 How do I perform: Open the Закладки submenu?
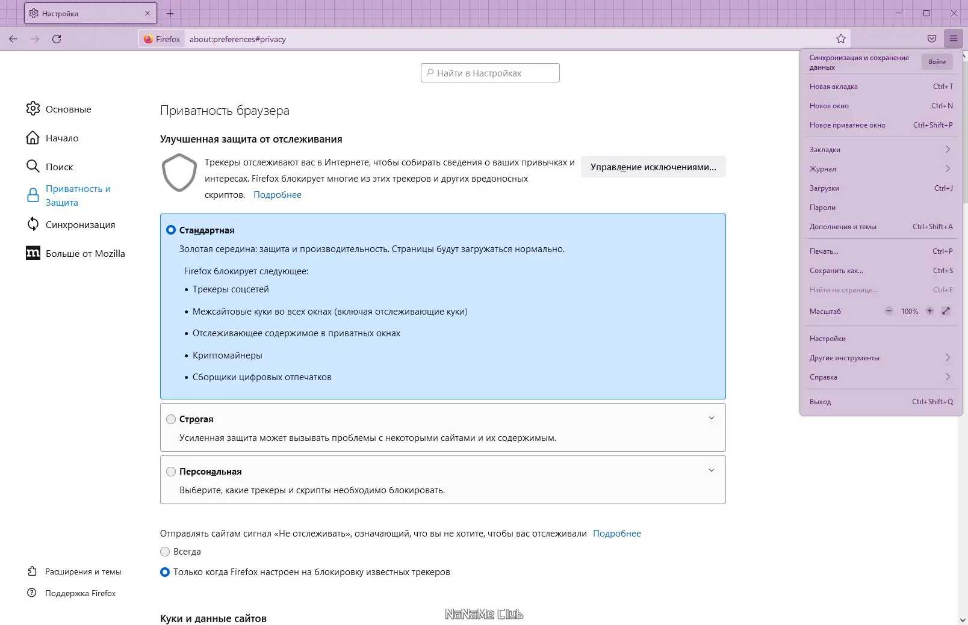pos(879,150)
